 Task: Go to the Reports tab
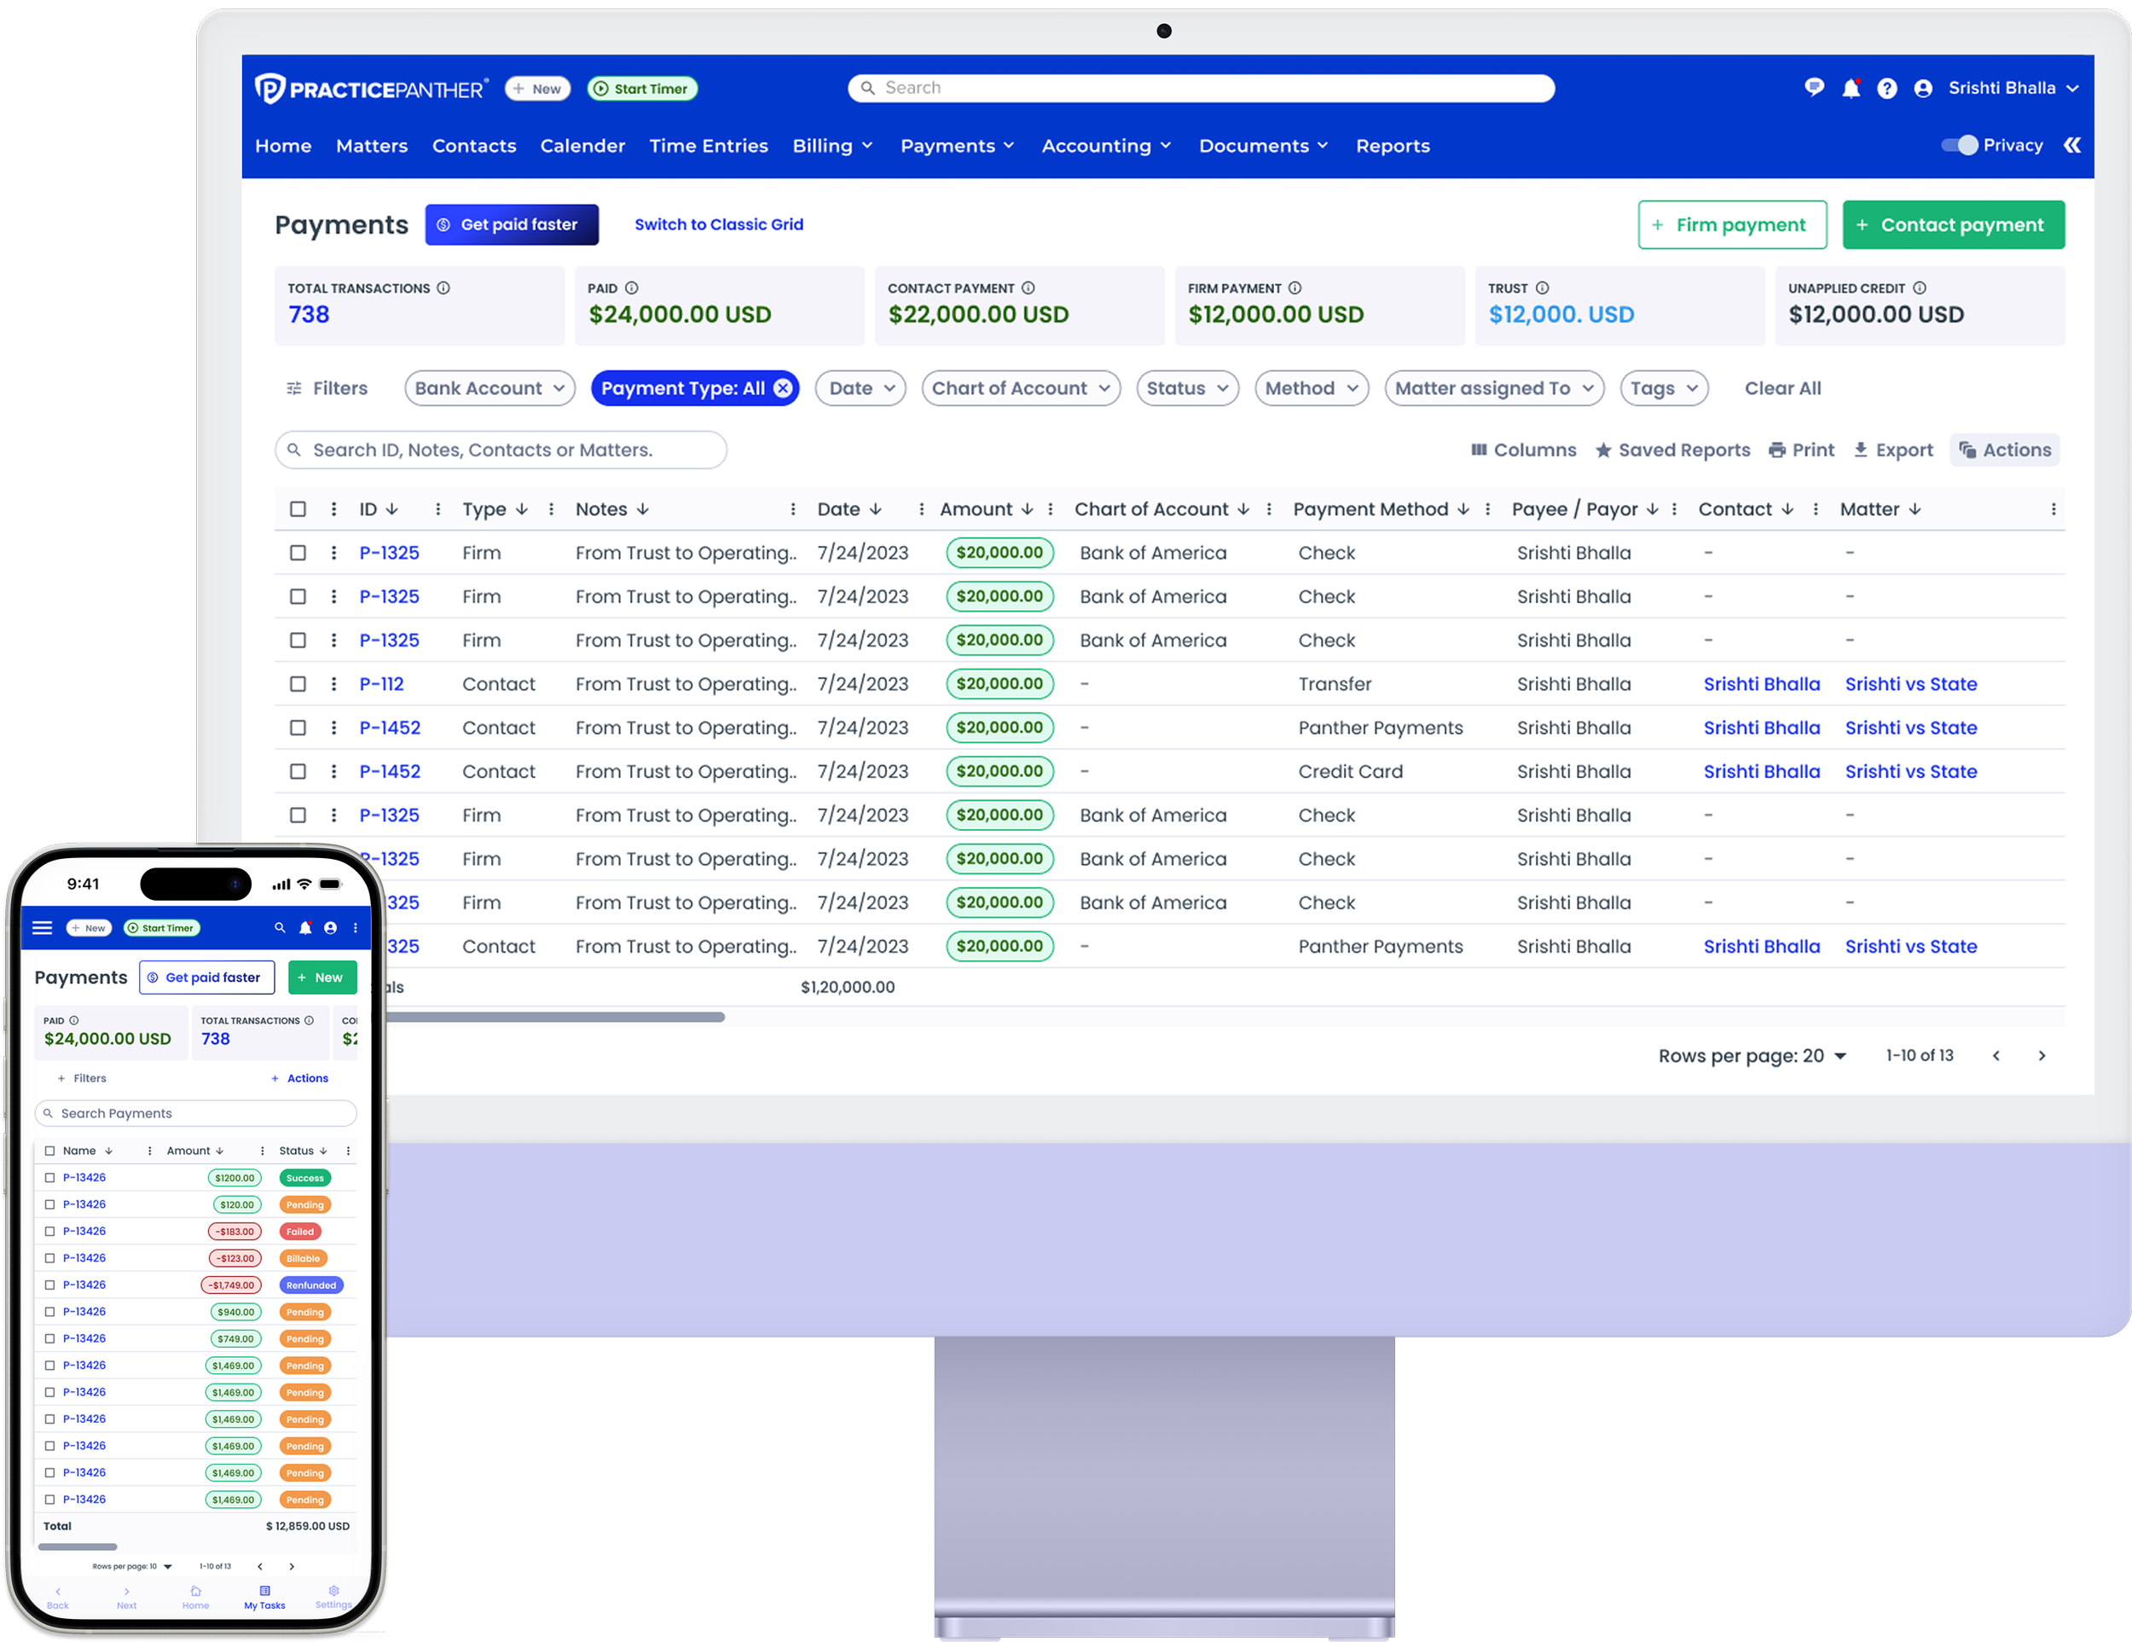point(1392,146)
